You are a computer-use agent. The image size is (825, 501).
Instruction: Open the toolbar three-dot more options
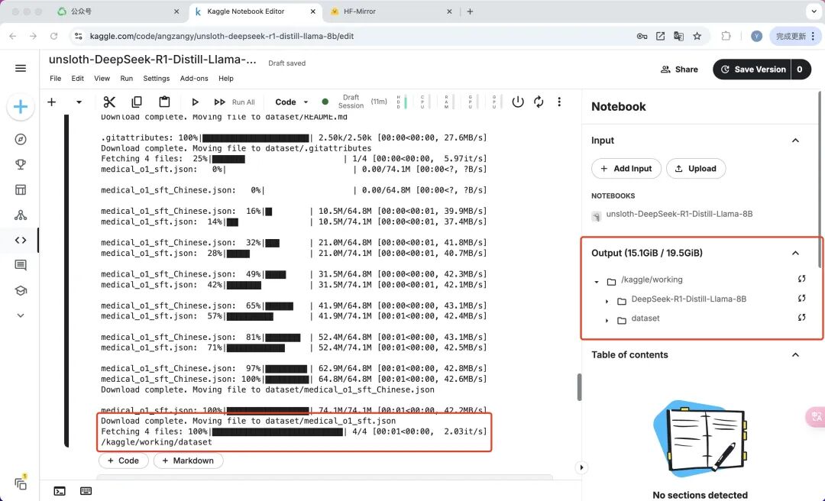pyautogui.click(x=559, y=102)
